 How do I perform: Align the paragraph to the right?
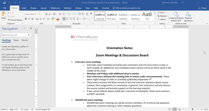tap(71, 19)
